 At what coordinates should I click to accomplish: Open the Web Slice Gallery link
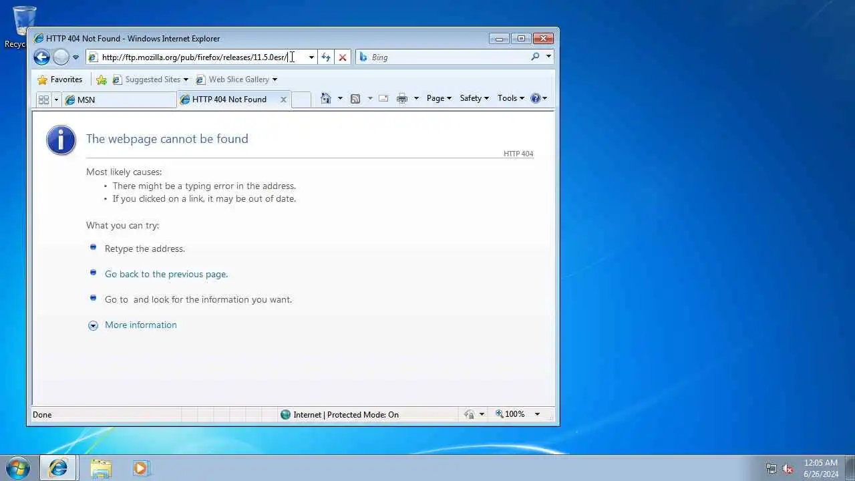pyautogui.click(x=236, y=79)
